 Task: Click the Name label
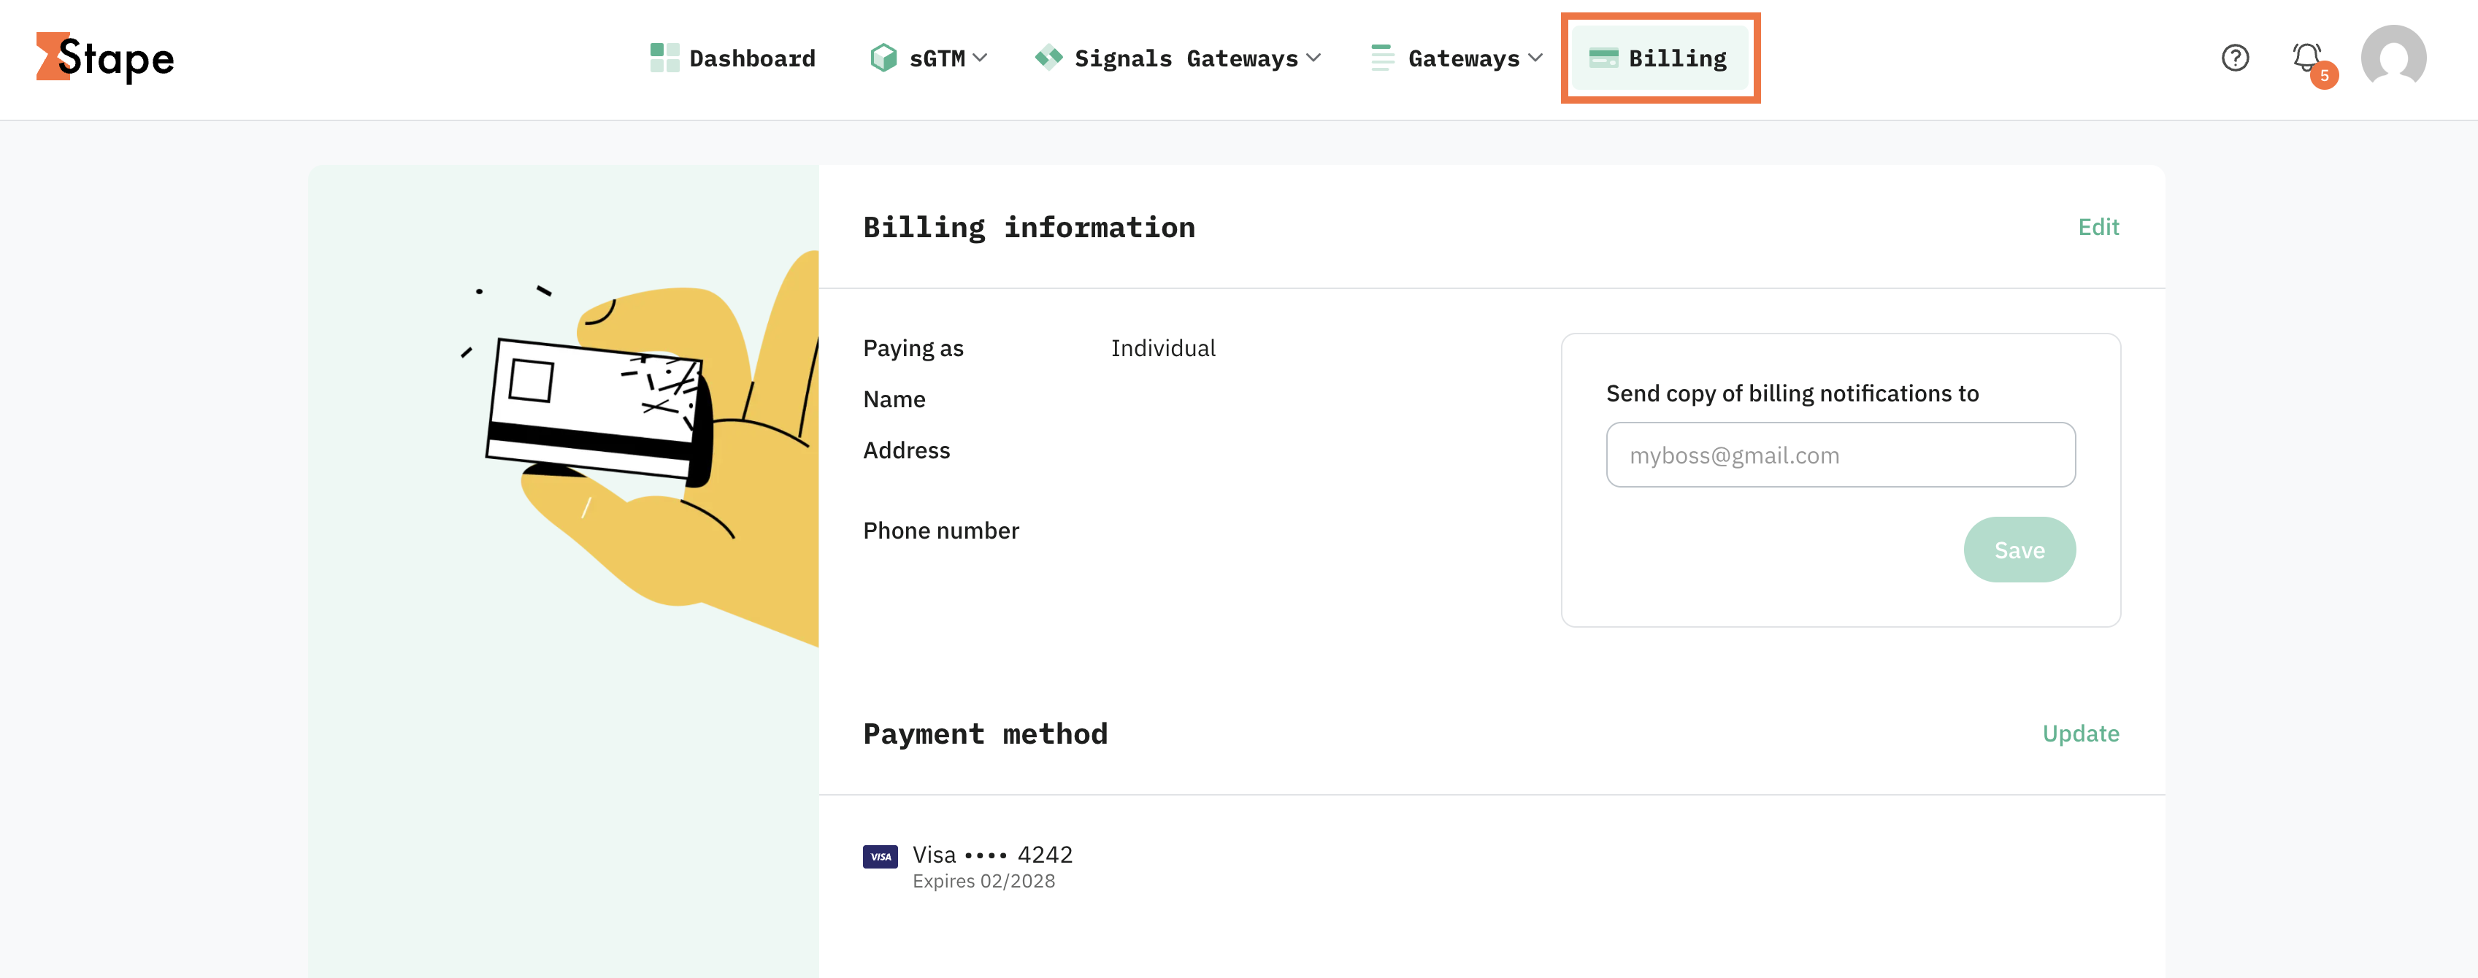coord(894,399)
